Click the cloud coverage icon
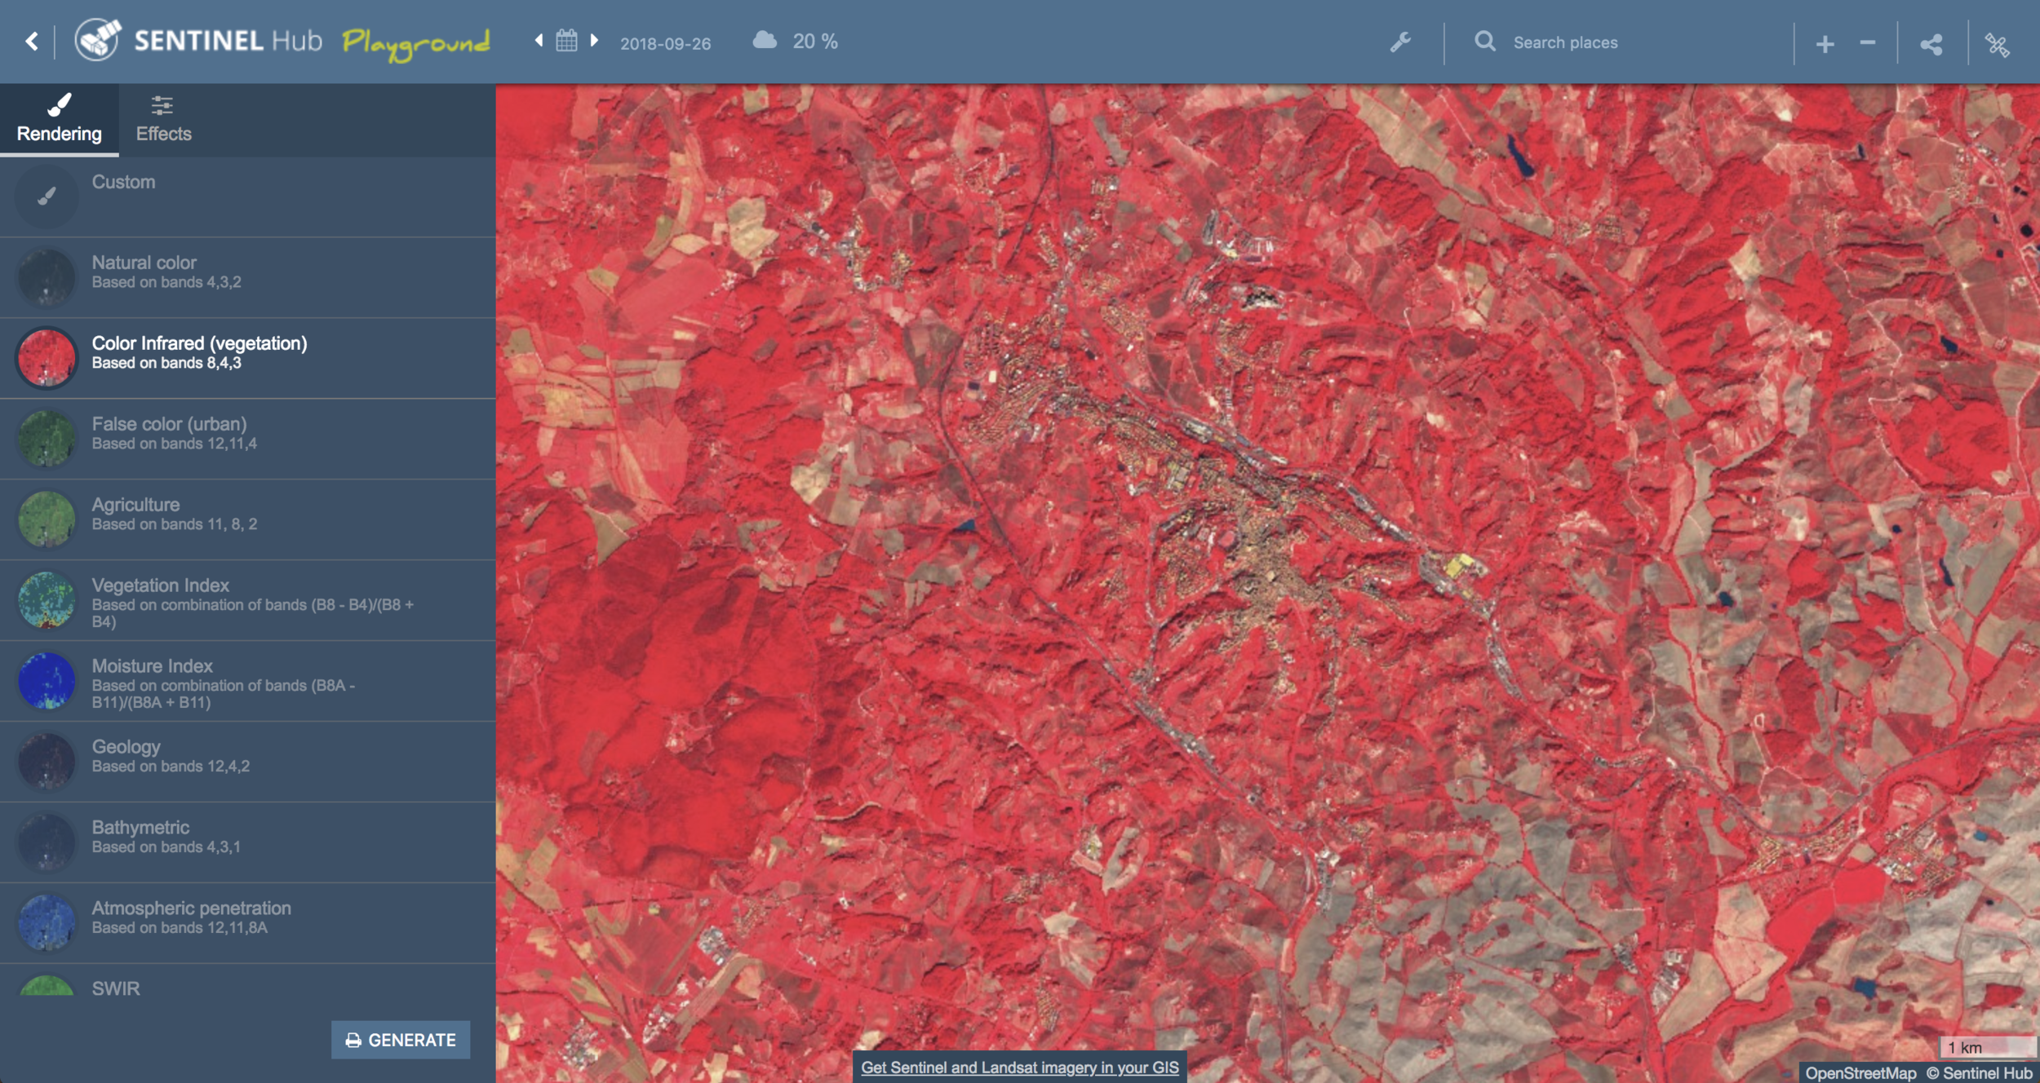This screenshot has height=1083, width=2040. click(x=765, y=41)
